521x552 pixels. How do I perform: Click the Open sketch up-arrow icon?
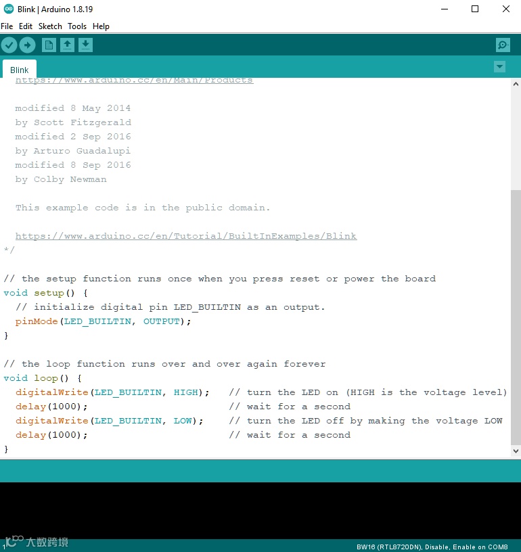67,45
